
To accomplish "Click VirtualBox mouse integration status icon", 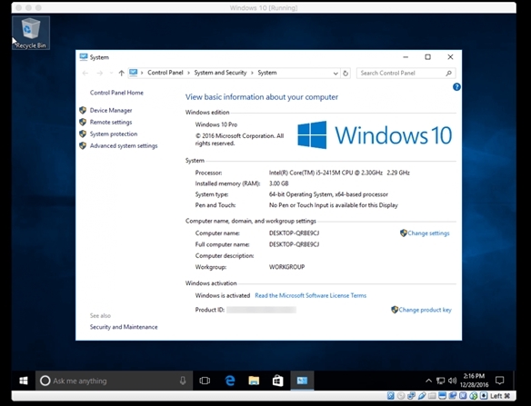I will [474, 395].
